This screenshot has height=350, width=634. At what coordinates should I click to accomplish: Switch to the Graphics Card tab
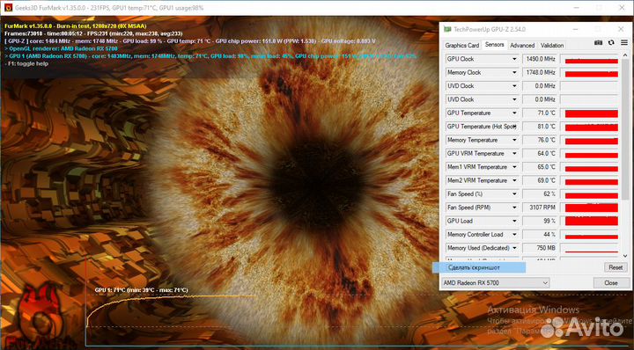tap(461, 45)
